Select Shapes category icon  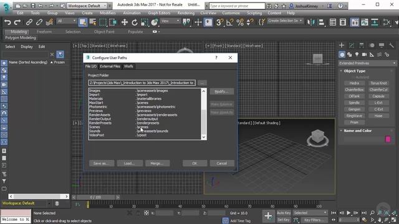click(350, 54)
